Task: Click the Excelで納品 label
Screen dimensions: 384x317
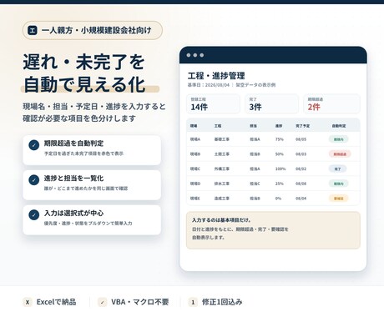Action: pos(56,302)
